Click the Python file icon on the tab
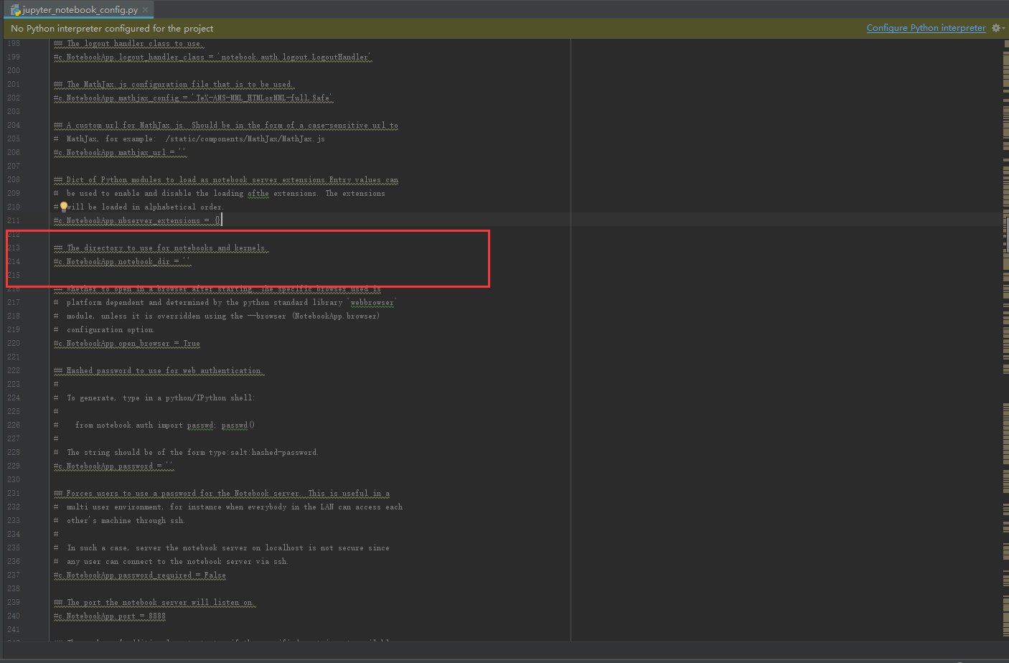The width and height of the screenshot is (1009, 663). 16,10
